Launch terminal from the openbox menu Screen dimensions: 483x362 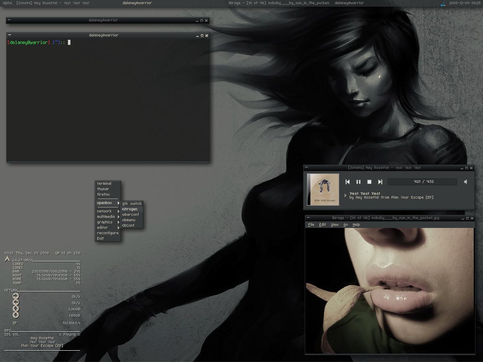[x=107, y=184]
